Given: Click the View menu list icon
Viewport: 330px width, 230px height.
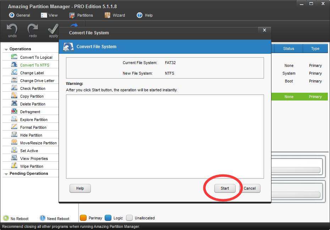Looking at the screenshot, I should tap(44, 15).
